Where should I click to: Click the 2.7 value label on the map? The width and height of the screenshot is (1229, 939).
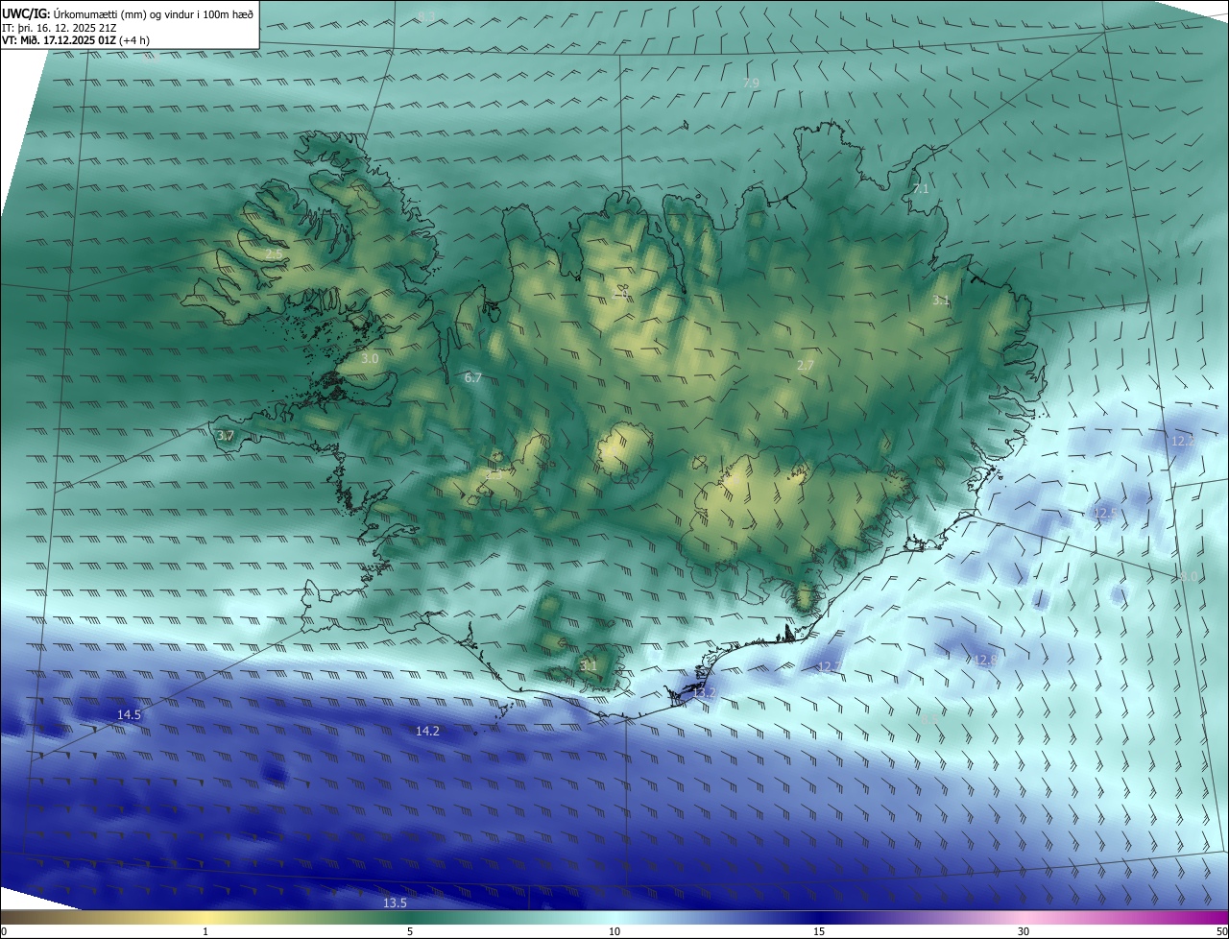806,365
